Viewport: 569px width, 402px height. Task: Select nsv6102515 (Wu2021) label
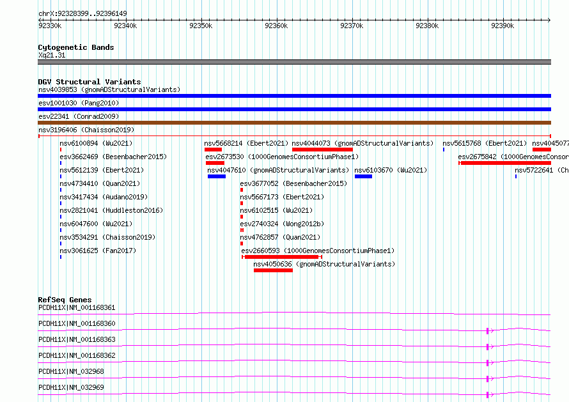click(x=276, y=210)
